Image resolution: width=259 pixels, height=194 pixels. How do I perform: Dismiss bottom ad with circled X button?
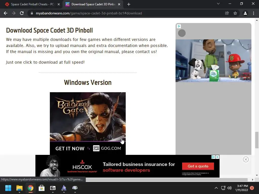pyautogui.click(x=246, y=159)
